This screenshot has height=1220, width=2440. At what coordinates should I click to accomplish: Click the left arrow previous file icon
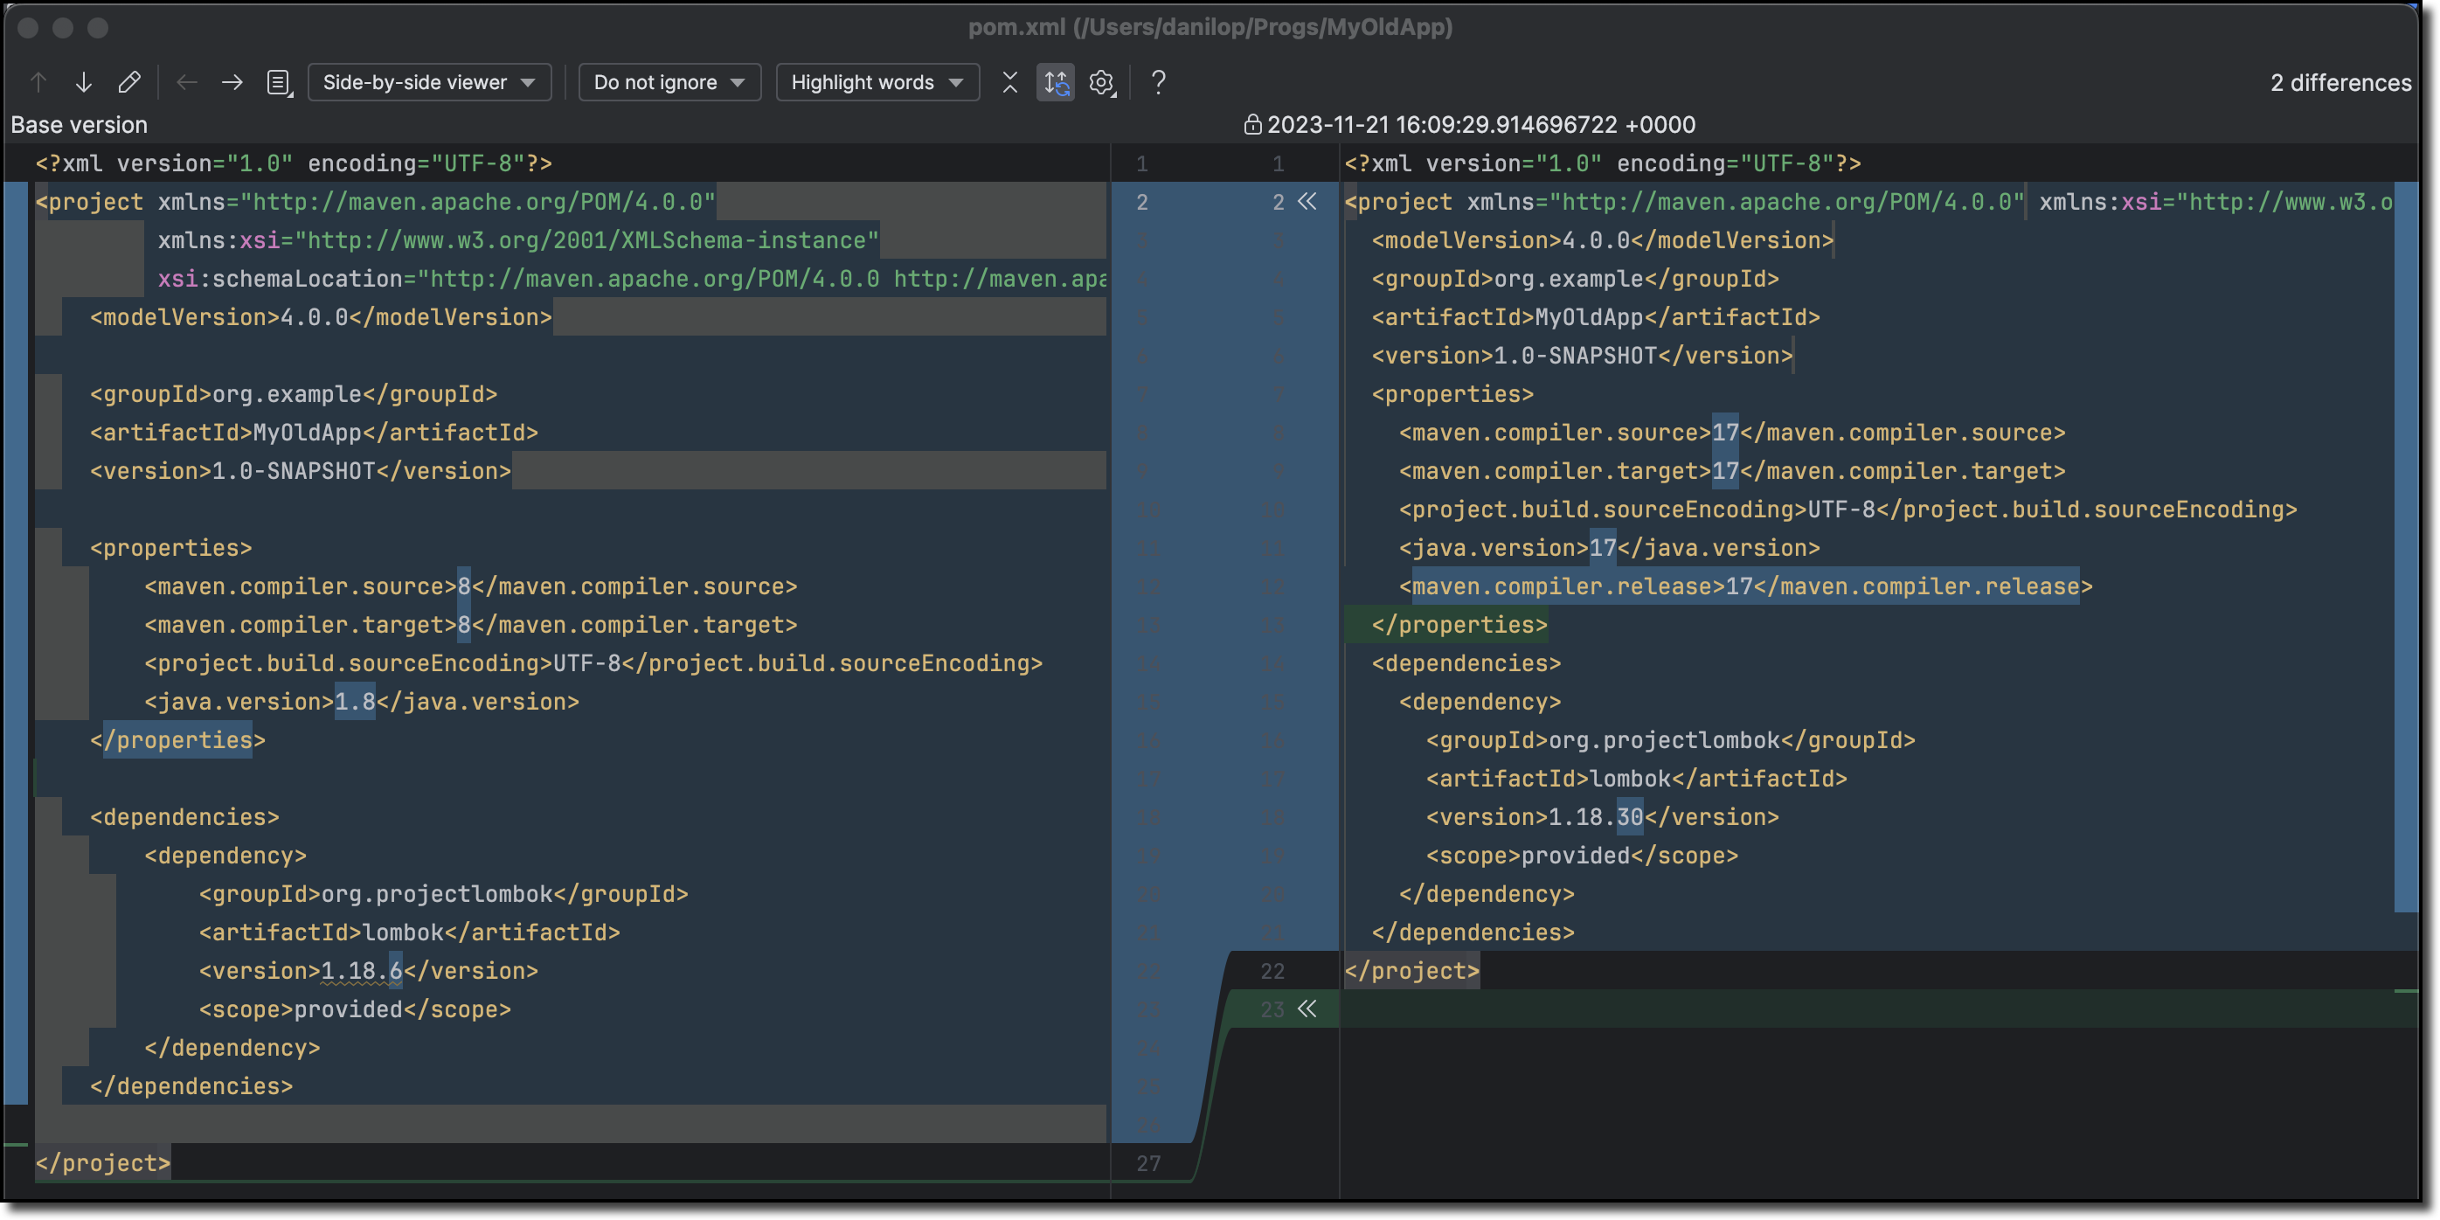pyautogui.click(x=187, y=82)
